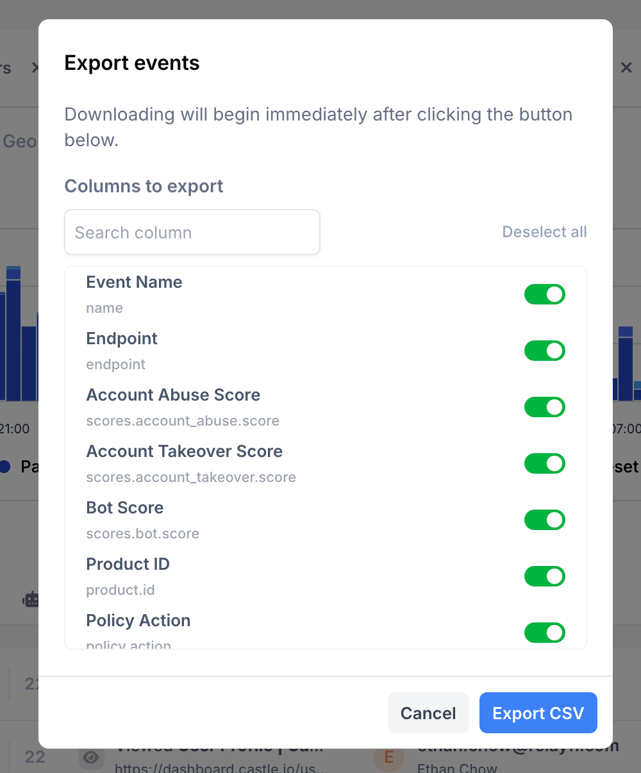641x773 pixels.
Task: Switch off the Bot Score column
Action: tap(544, 520)
